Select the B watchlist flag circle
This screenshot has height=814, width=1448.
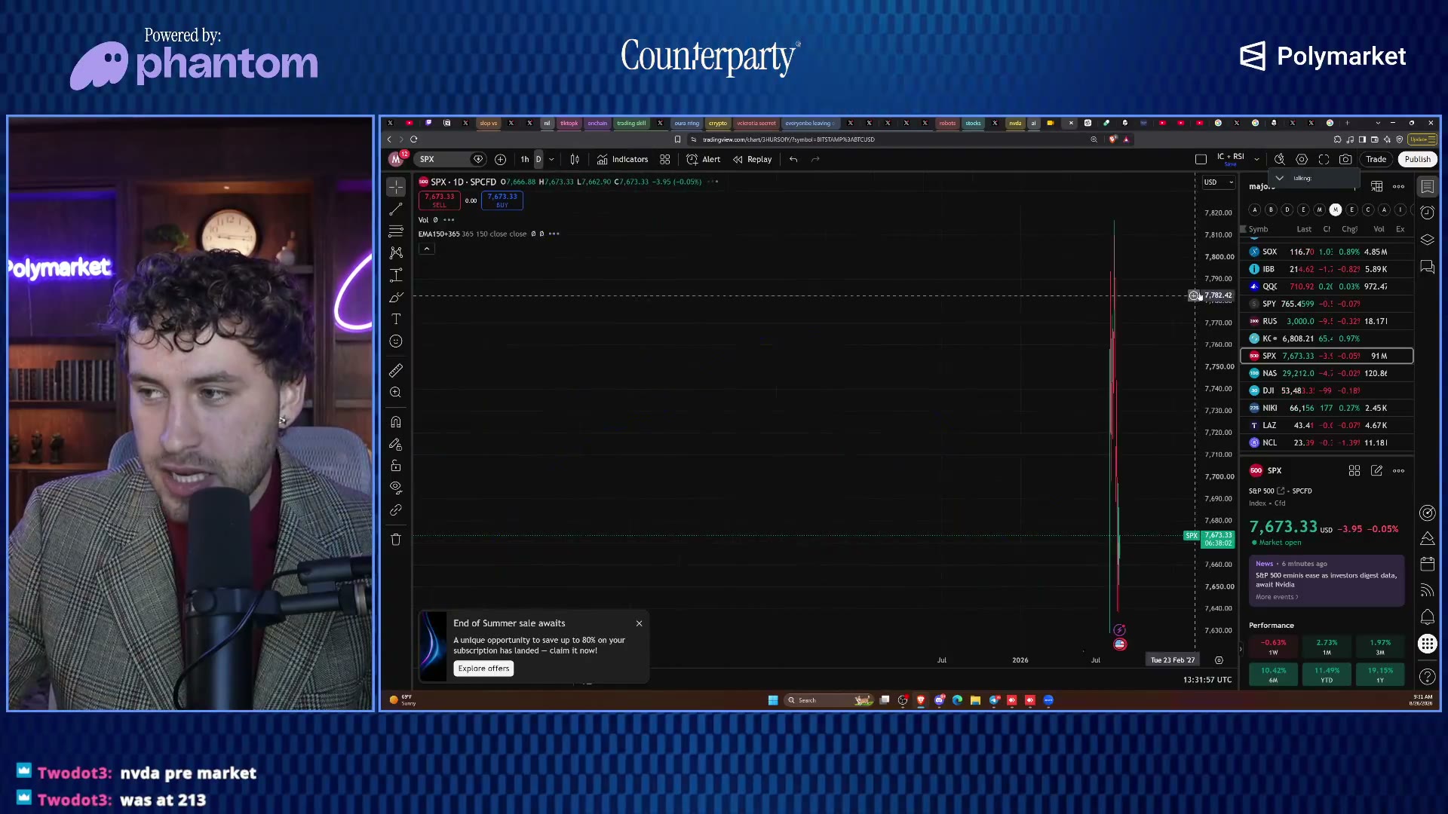(x=1271, y=210)
